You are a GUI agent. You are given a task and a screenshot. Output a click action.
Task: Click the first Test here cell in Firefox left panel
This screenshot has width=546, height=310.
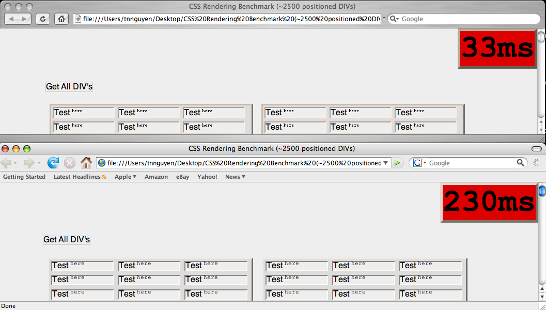(x=82, y=266)
